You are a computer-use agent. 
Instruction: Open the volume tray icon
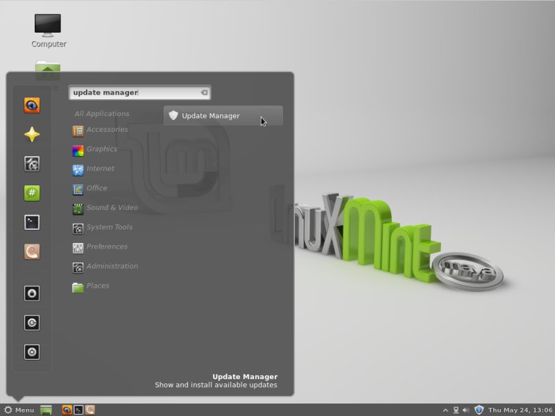pos(466,410)
